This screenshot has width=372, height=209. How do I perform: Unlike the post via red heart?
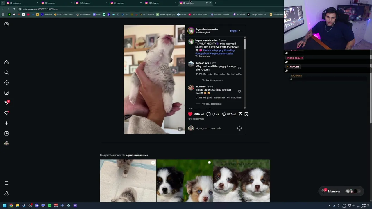(x=190, y=114)
